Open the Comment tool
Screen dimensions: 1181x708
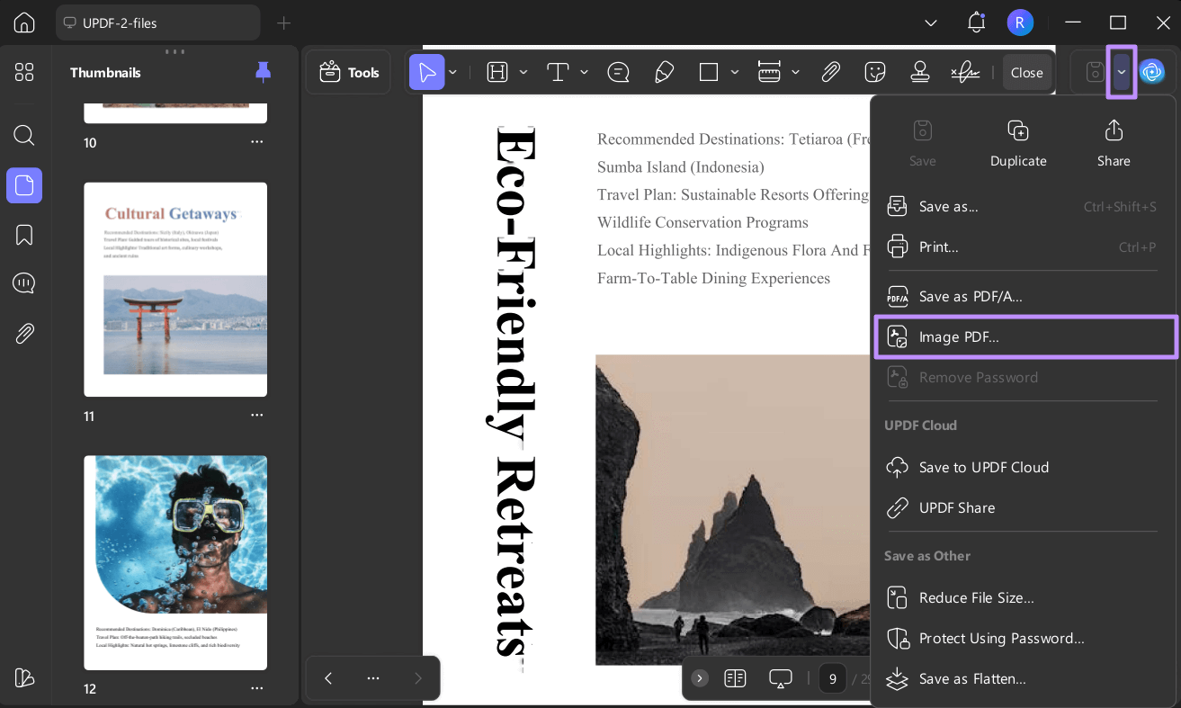[618, 72]
